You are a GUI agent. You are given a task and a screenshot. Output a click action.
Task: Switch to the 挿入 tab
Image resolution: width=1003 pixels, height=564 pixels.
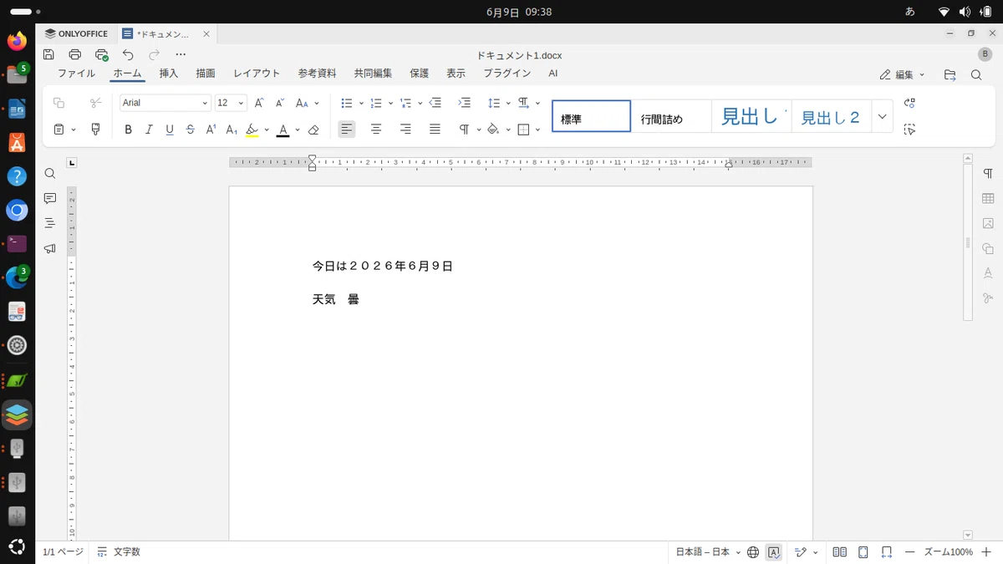coord(169,74)
